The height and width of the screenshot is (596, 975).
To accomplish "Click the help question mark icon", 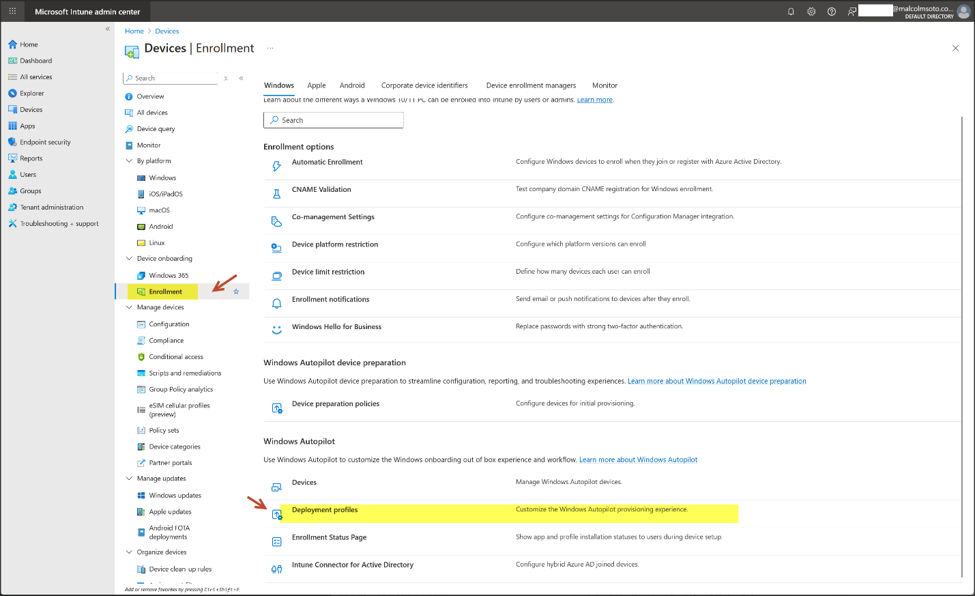I will (x=831, y=12).
